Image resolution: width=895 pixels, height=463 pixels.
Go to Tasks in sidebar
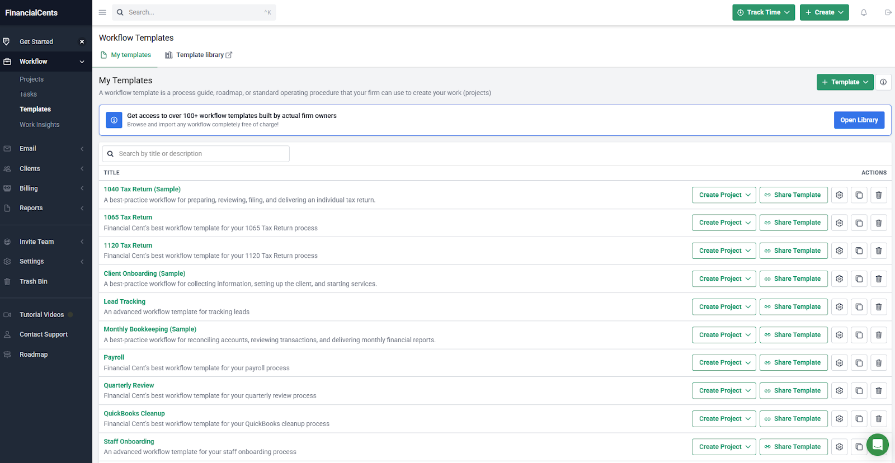28,95
